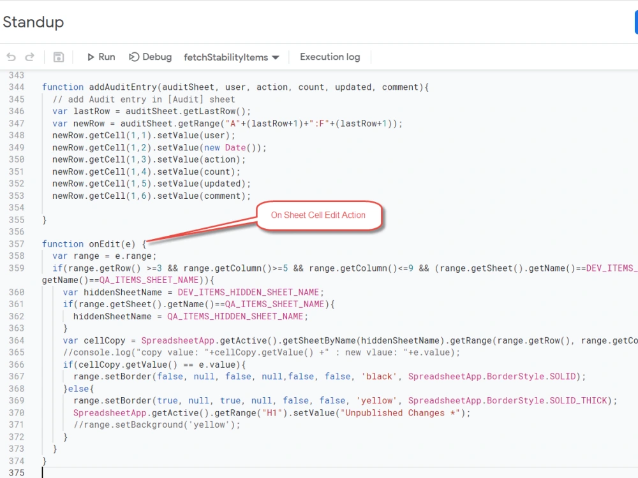The height and width of the screenshot is (478, 638).
Task: Click line number 375 in the gutter
Action: point(17,473)
